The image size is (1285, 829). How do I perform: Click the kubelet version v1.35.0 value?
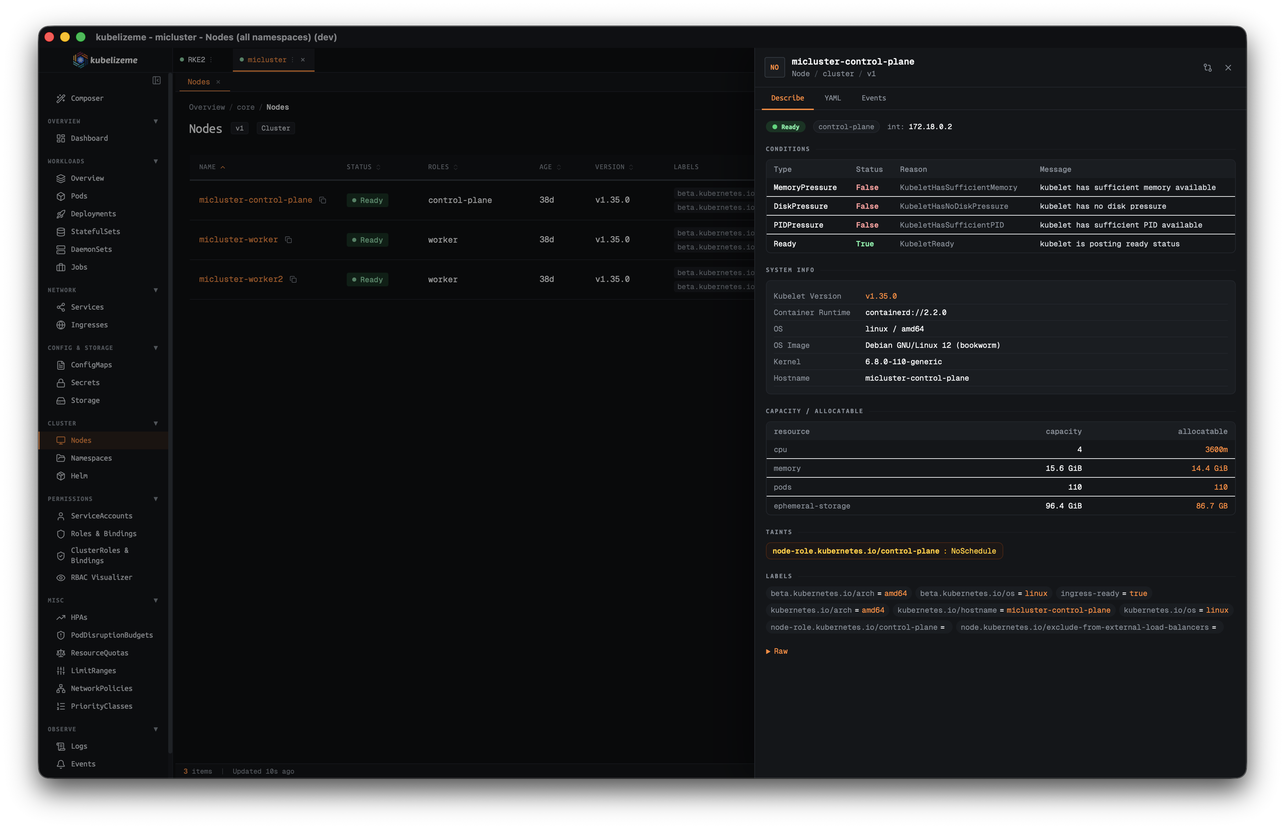(880, 296)
